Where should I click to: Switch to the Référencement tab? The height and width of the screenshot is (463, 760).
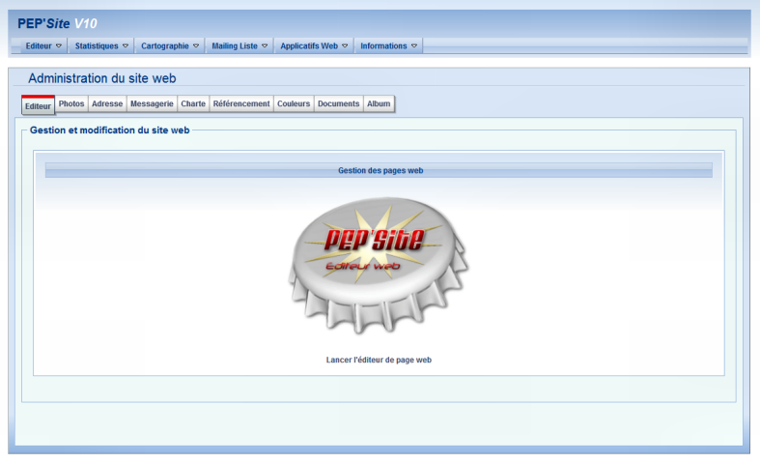pyautogui.click(x=241, y=103)
